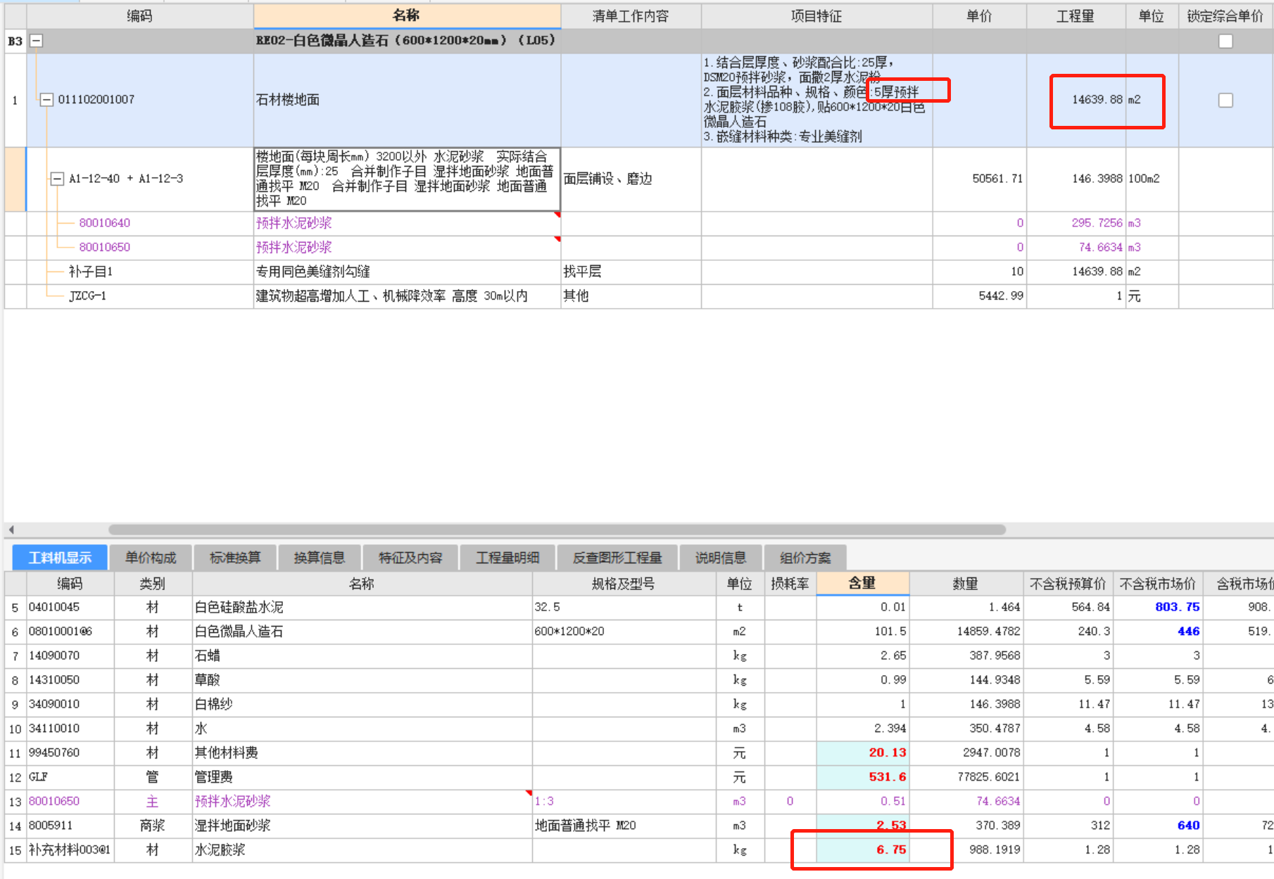Click spec 600*1200*20 cell

point(624,631)
